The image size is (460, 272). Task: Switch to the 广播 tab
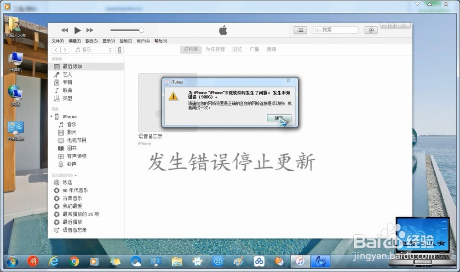[254, 49]
